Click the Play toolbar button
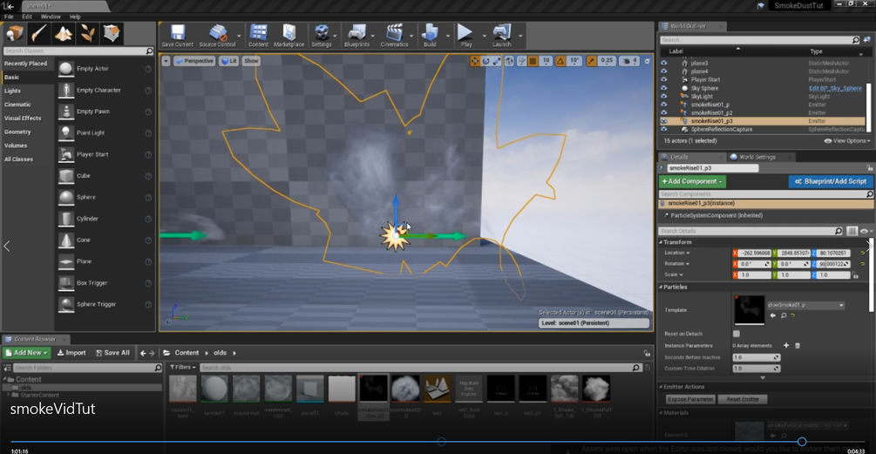 click(x=465, y=35)
